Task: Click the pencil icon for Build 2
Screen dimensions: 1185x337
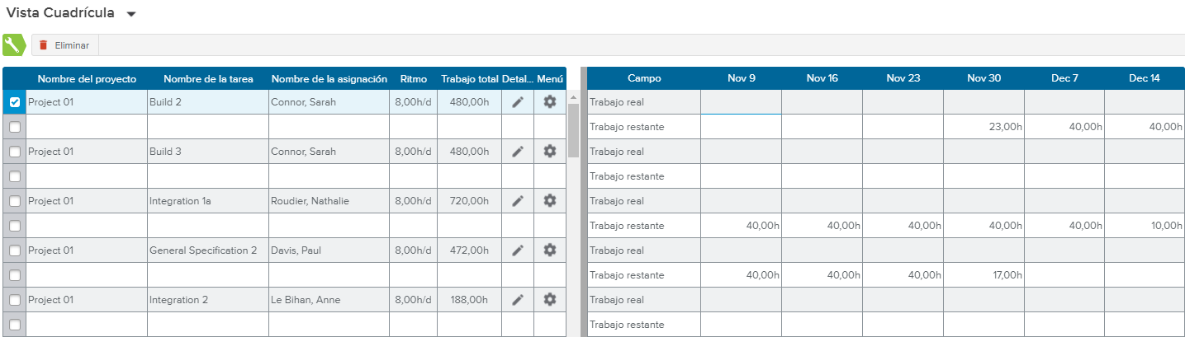Action: click(518, 102)
